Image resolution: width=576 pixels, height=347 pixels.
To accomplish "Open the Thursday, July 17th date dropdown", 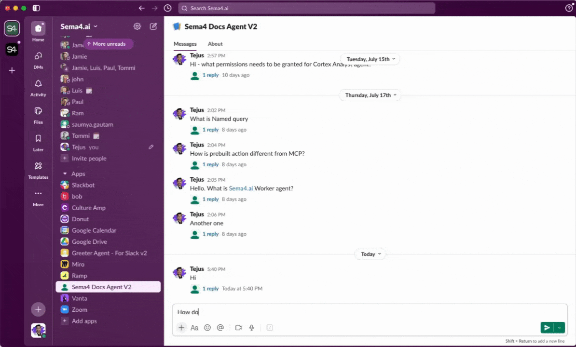I will (370, 95).
